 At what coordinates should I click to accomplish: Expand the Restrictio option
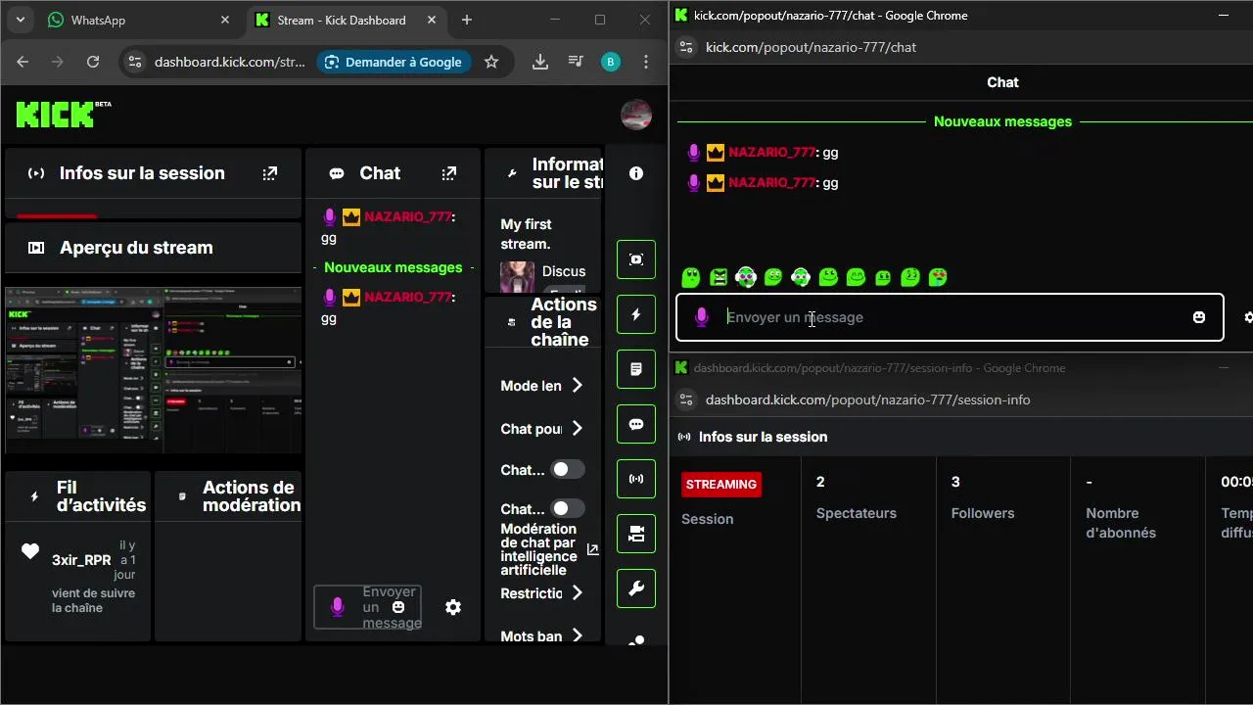pos(541,593)
